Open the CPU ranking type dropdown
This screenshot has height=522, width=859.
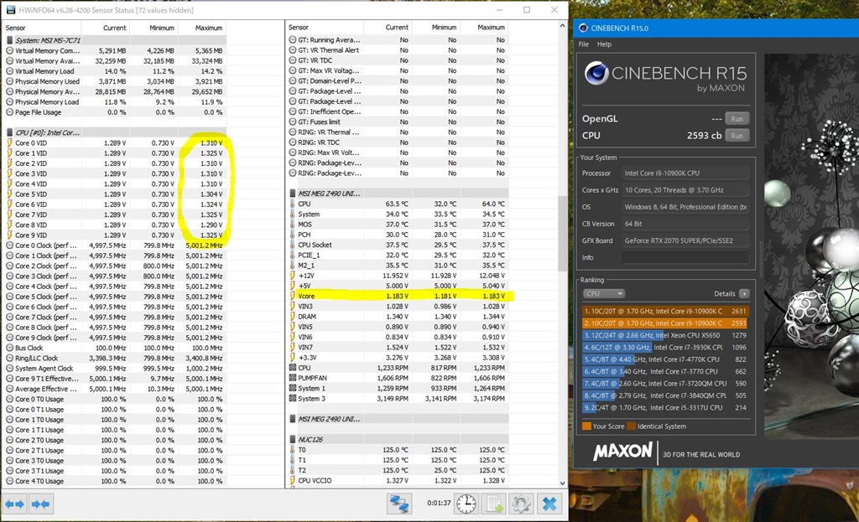tap(604, 294)
